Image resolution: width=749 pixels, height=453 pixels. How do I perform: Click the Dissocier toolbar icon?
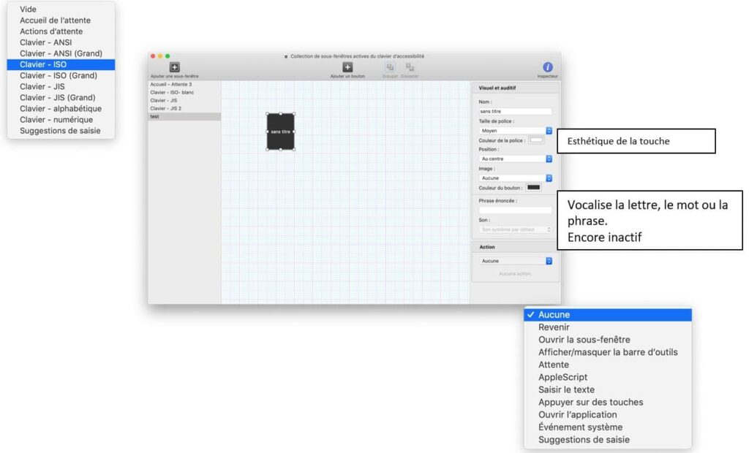tap(410, 67)
